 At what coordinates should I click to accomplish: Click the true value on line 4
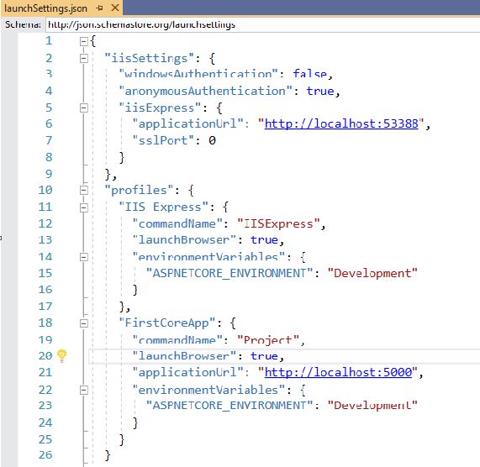[320, 91]
